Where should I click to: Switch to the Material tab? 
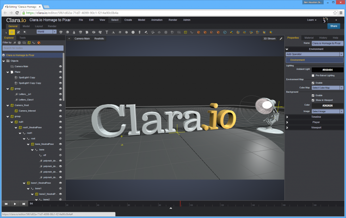309,38
